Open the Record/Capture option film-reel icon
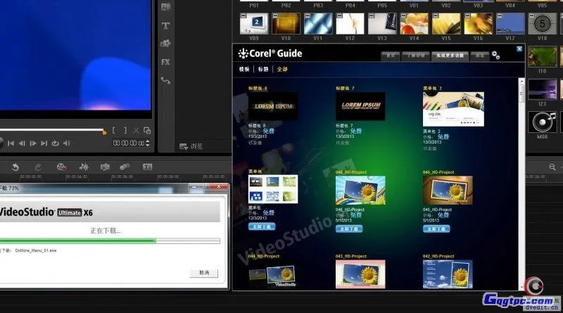563x313 pixels. pos(61,167)
